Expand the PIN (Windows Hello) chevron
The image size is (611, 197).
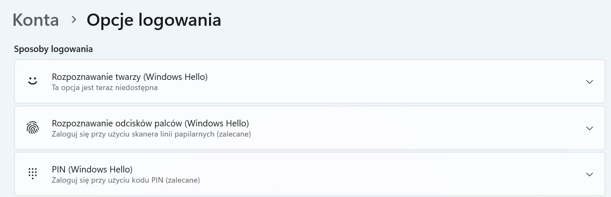[x=589, y=174]
